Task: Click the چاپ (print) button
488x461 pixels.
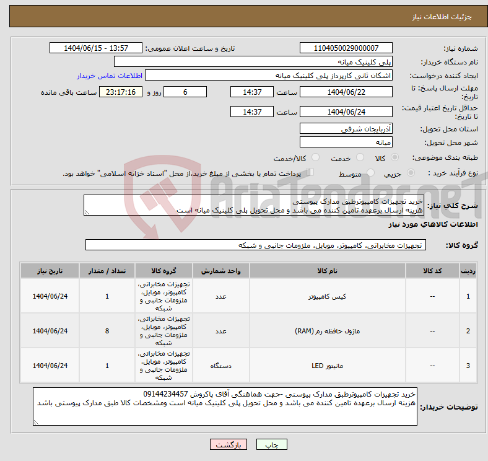Action: coord(271,444)
